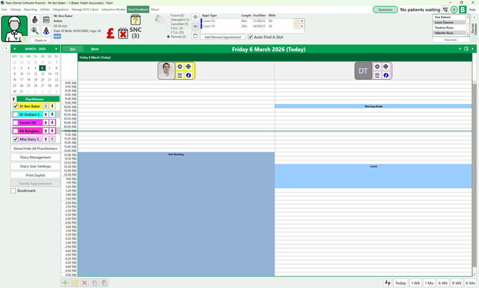This screenshot has height=288, width=479.
Task: Select the Attended (11) radio button
Action: tap(169, 20)
